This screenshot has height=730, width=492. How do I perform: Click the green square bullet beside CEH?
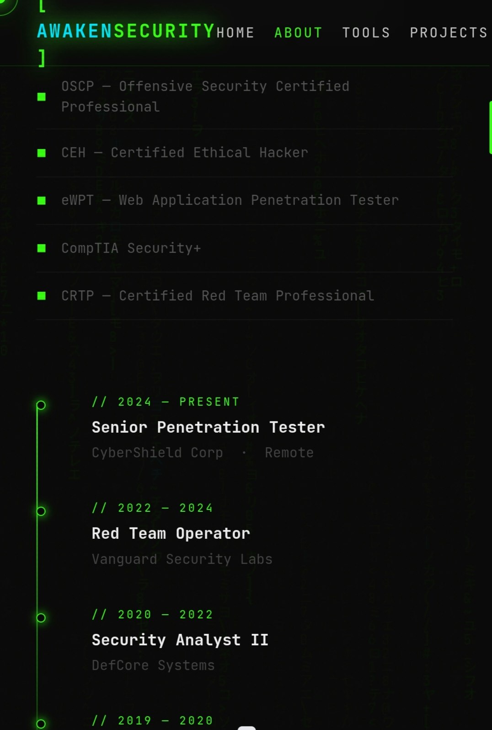coord(42,153)
